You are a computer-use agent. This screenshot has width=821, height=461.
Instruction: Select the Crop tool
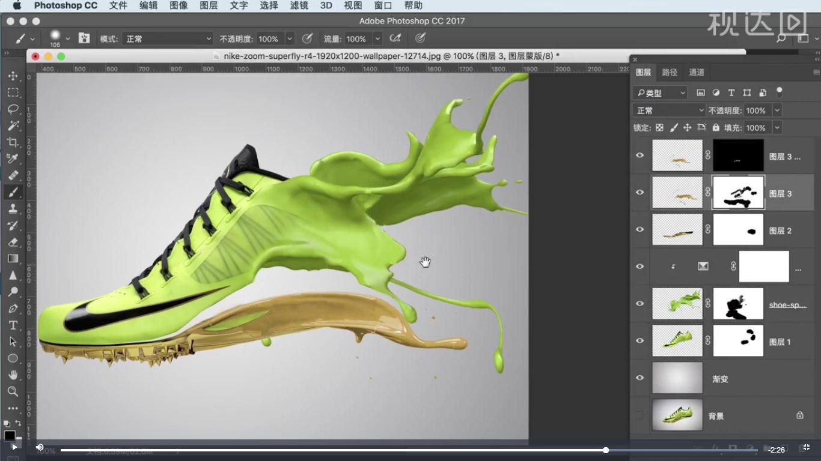click(x=13, y=142)
